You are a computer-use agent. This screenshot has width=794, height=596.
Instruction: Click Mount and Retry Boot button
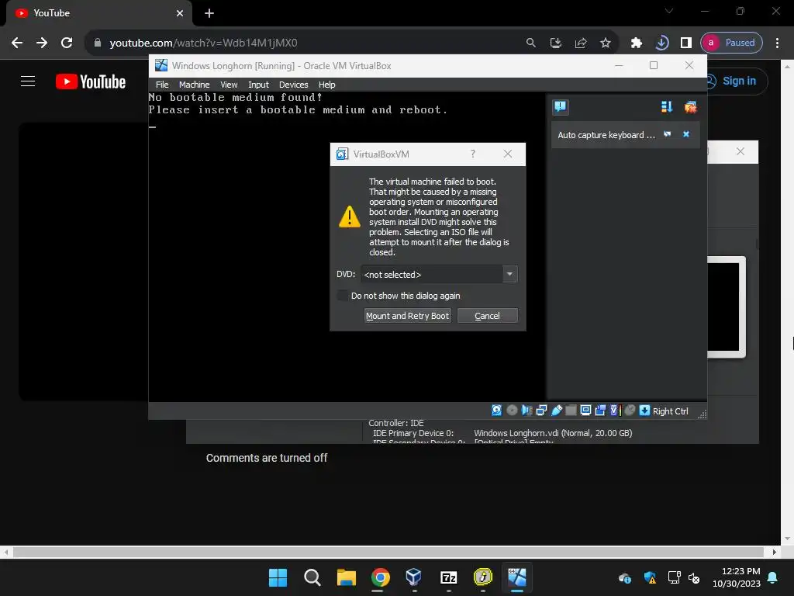408,316
